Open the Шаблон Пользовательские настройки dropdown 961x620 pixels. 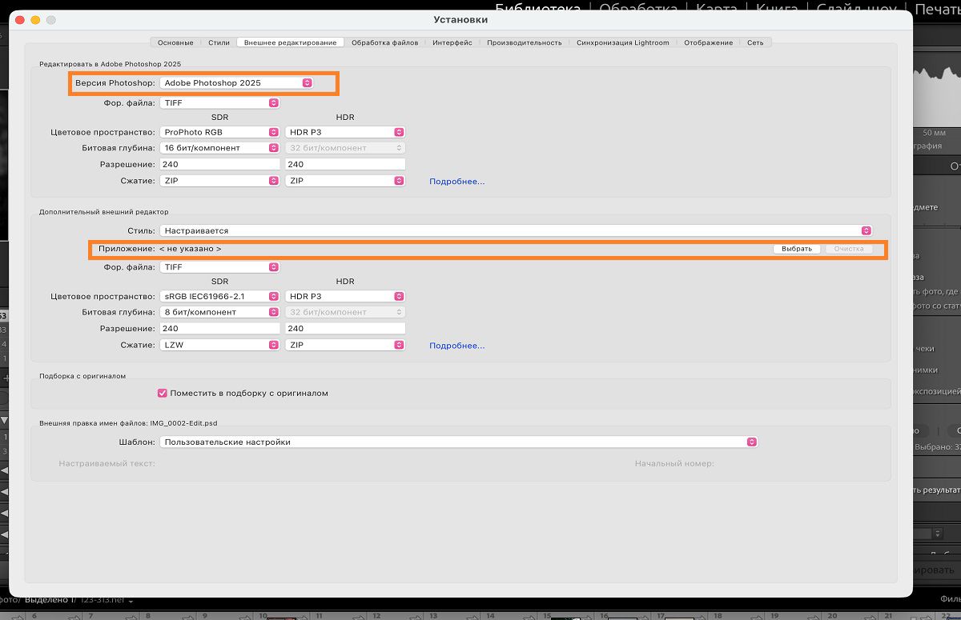[x=458, y=442]
